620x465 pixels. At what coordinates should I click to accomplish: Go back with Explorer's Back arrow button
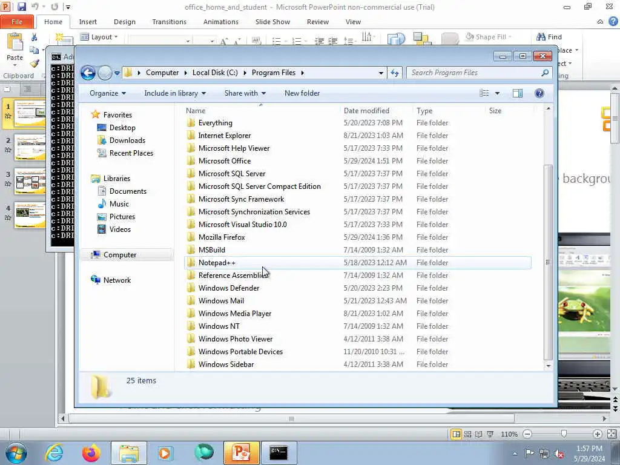point(88,73)
